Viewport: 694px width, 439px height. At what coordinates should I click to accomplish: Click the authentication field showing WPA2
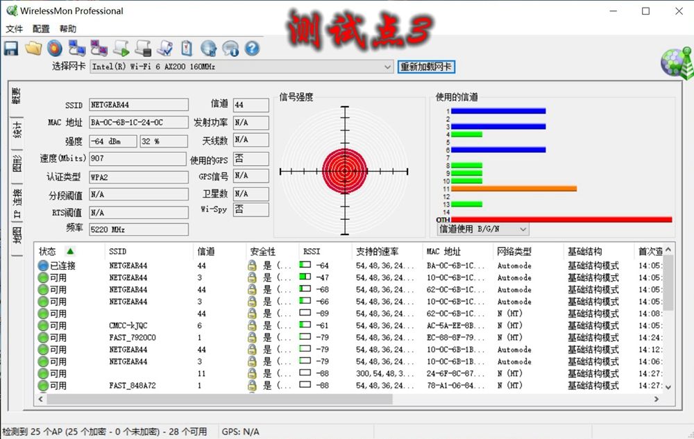pos(139,177)
